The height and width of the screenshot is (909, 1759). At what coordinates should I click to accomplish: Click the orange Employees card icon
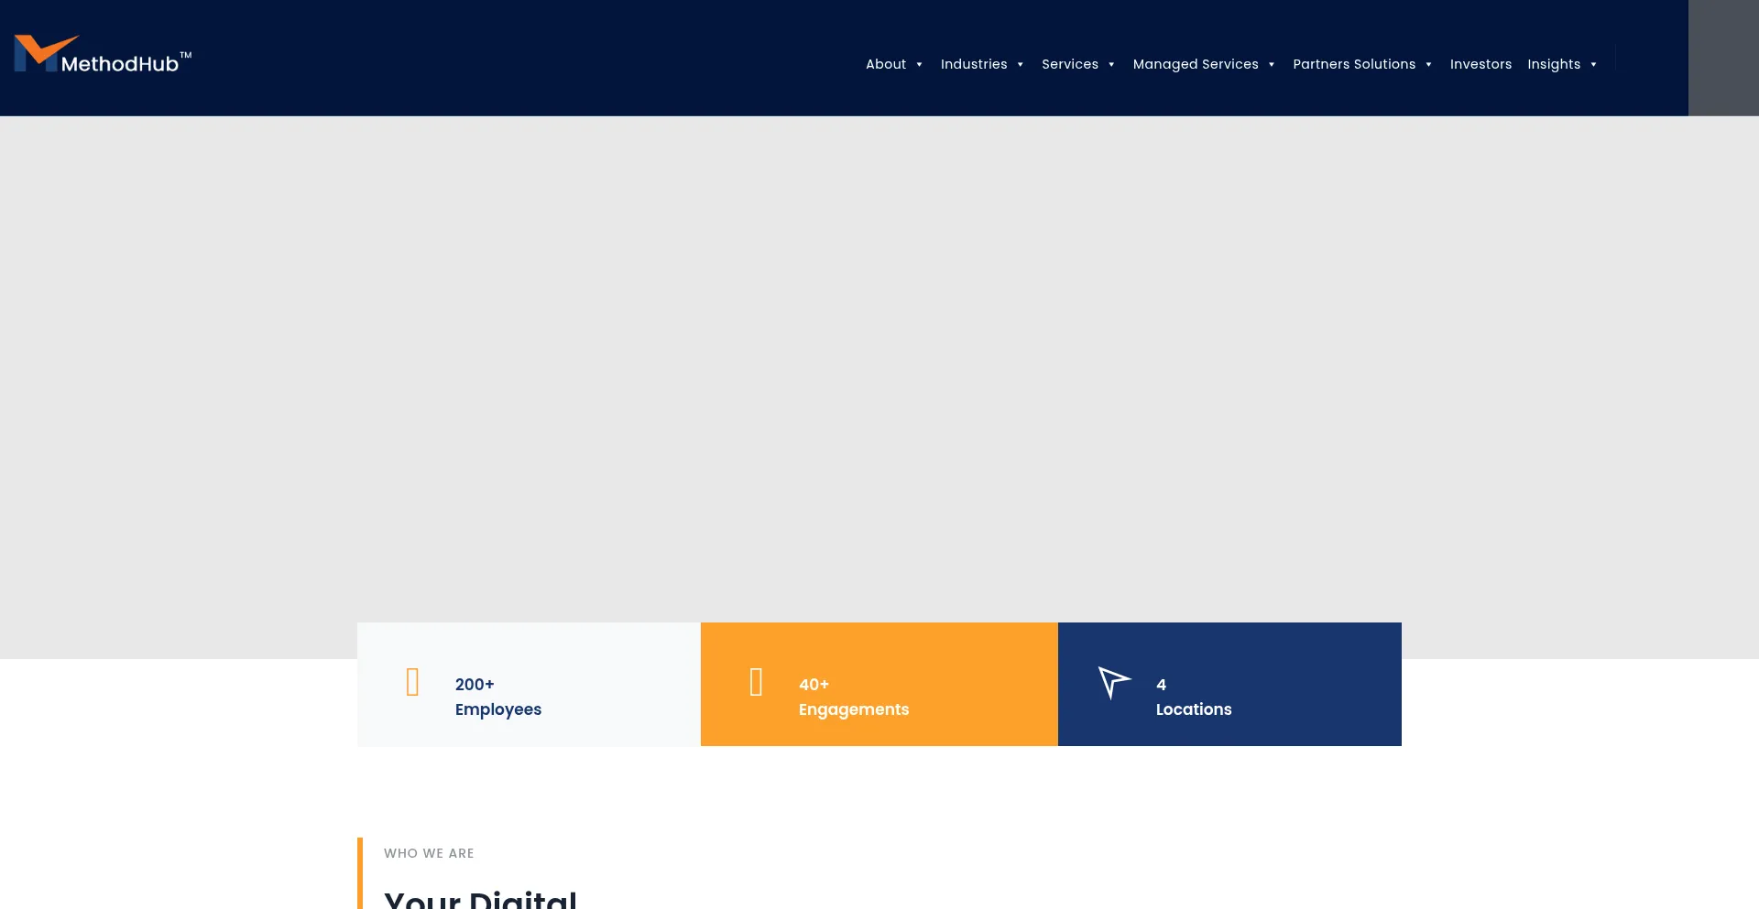(x=412, y=682)
